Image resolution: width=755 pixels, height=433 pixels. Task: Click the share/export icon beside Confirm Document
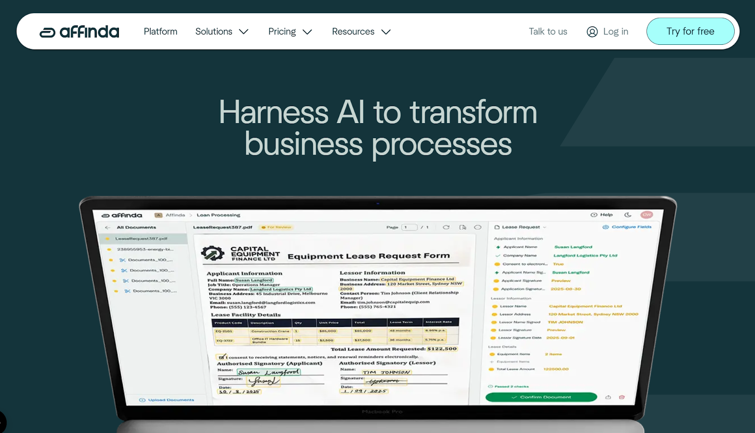608,397
